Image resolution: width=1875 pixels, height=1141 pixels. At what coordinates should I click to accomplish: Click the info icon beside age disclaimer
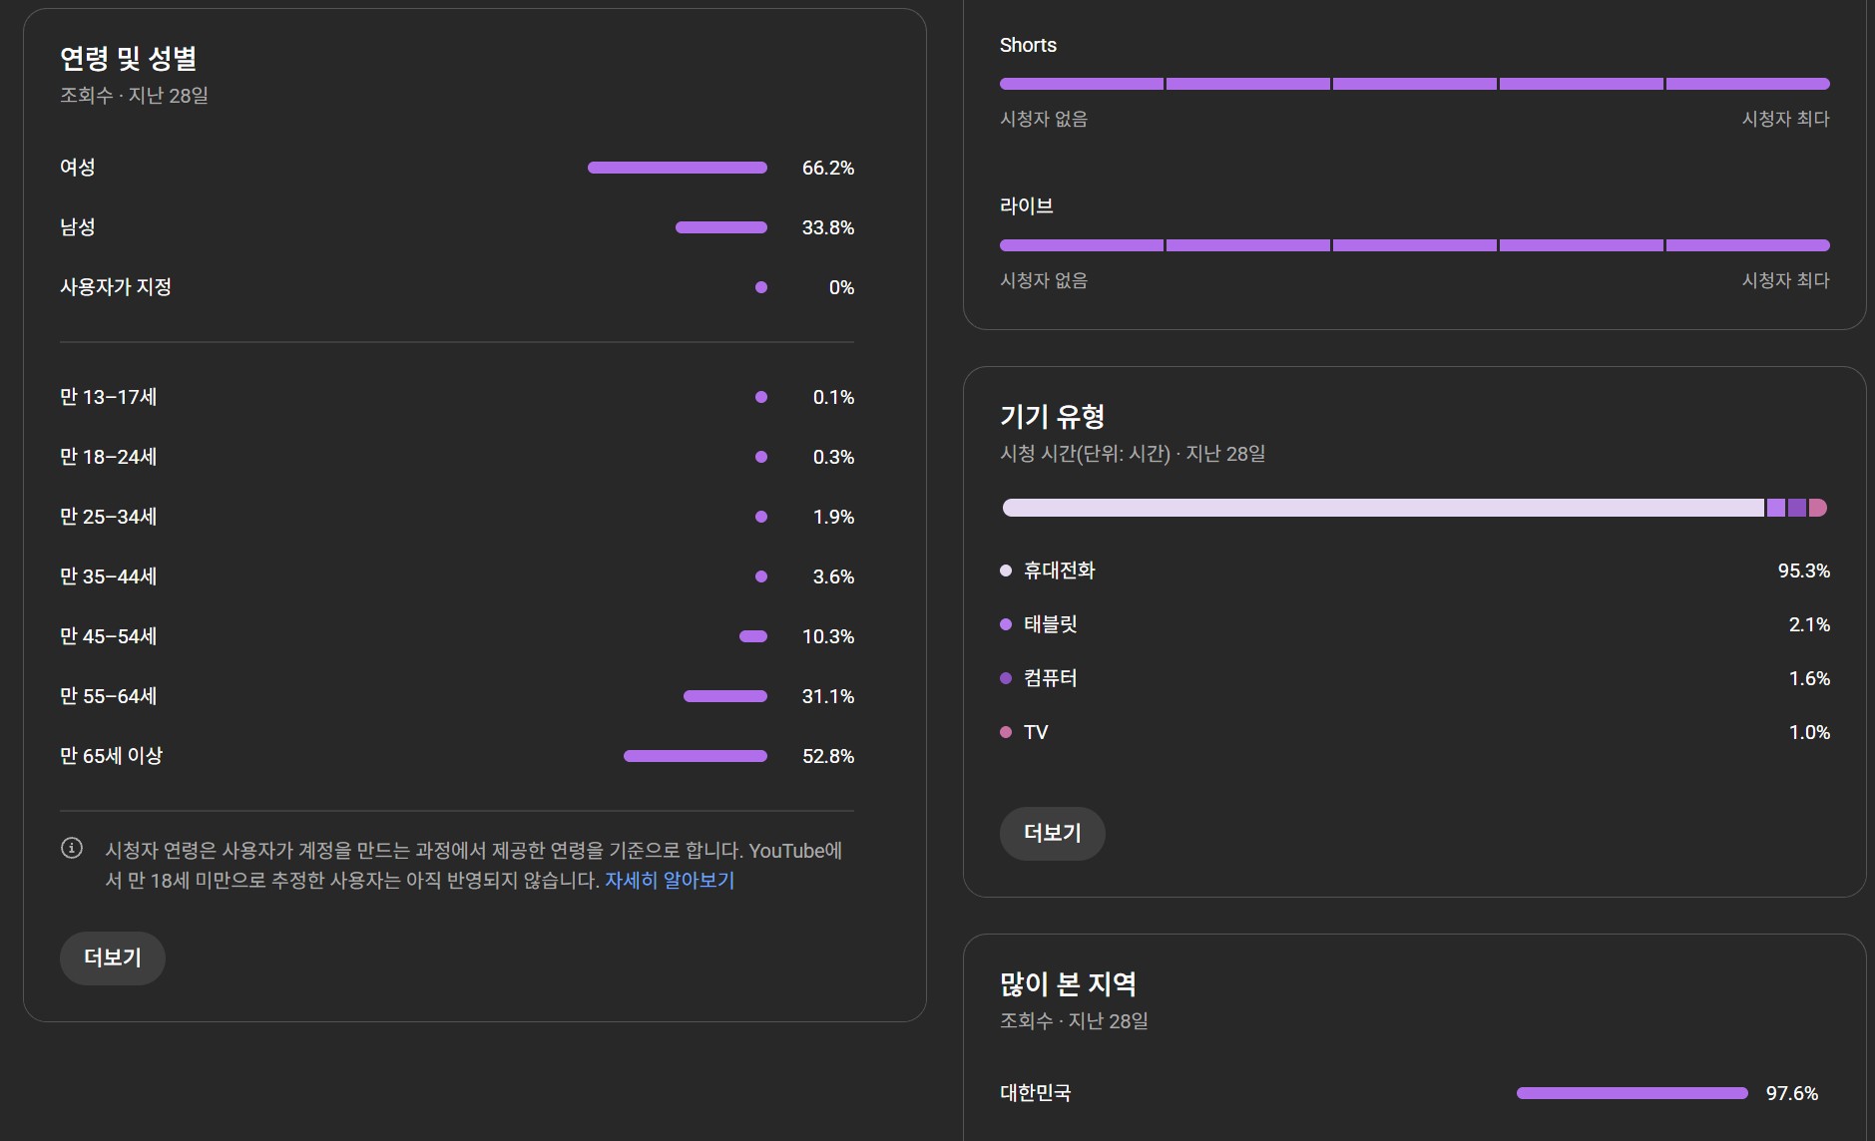pyautogui.click(x=72, y=848)
